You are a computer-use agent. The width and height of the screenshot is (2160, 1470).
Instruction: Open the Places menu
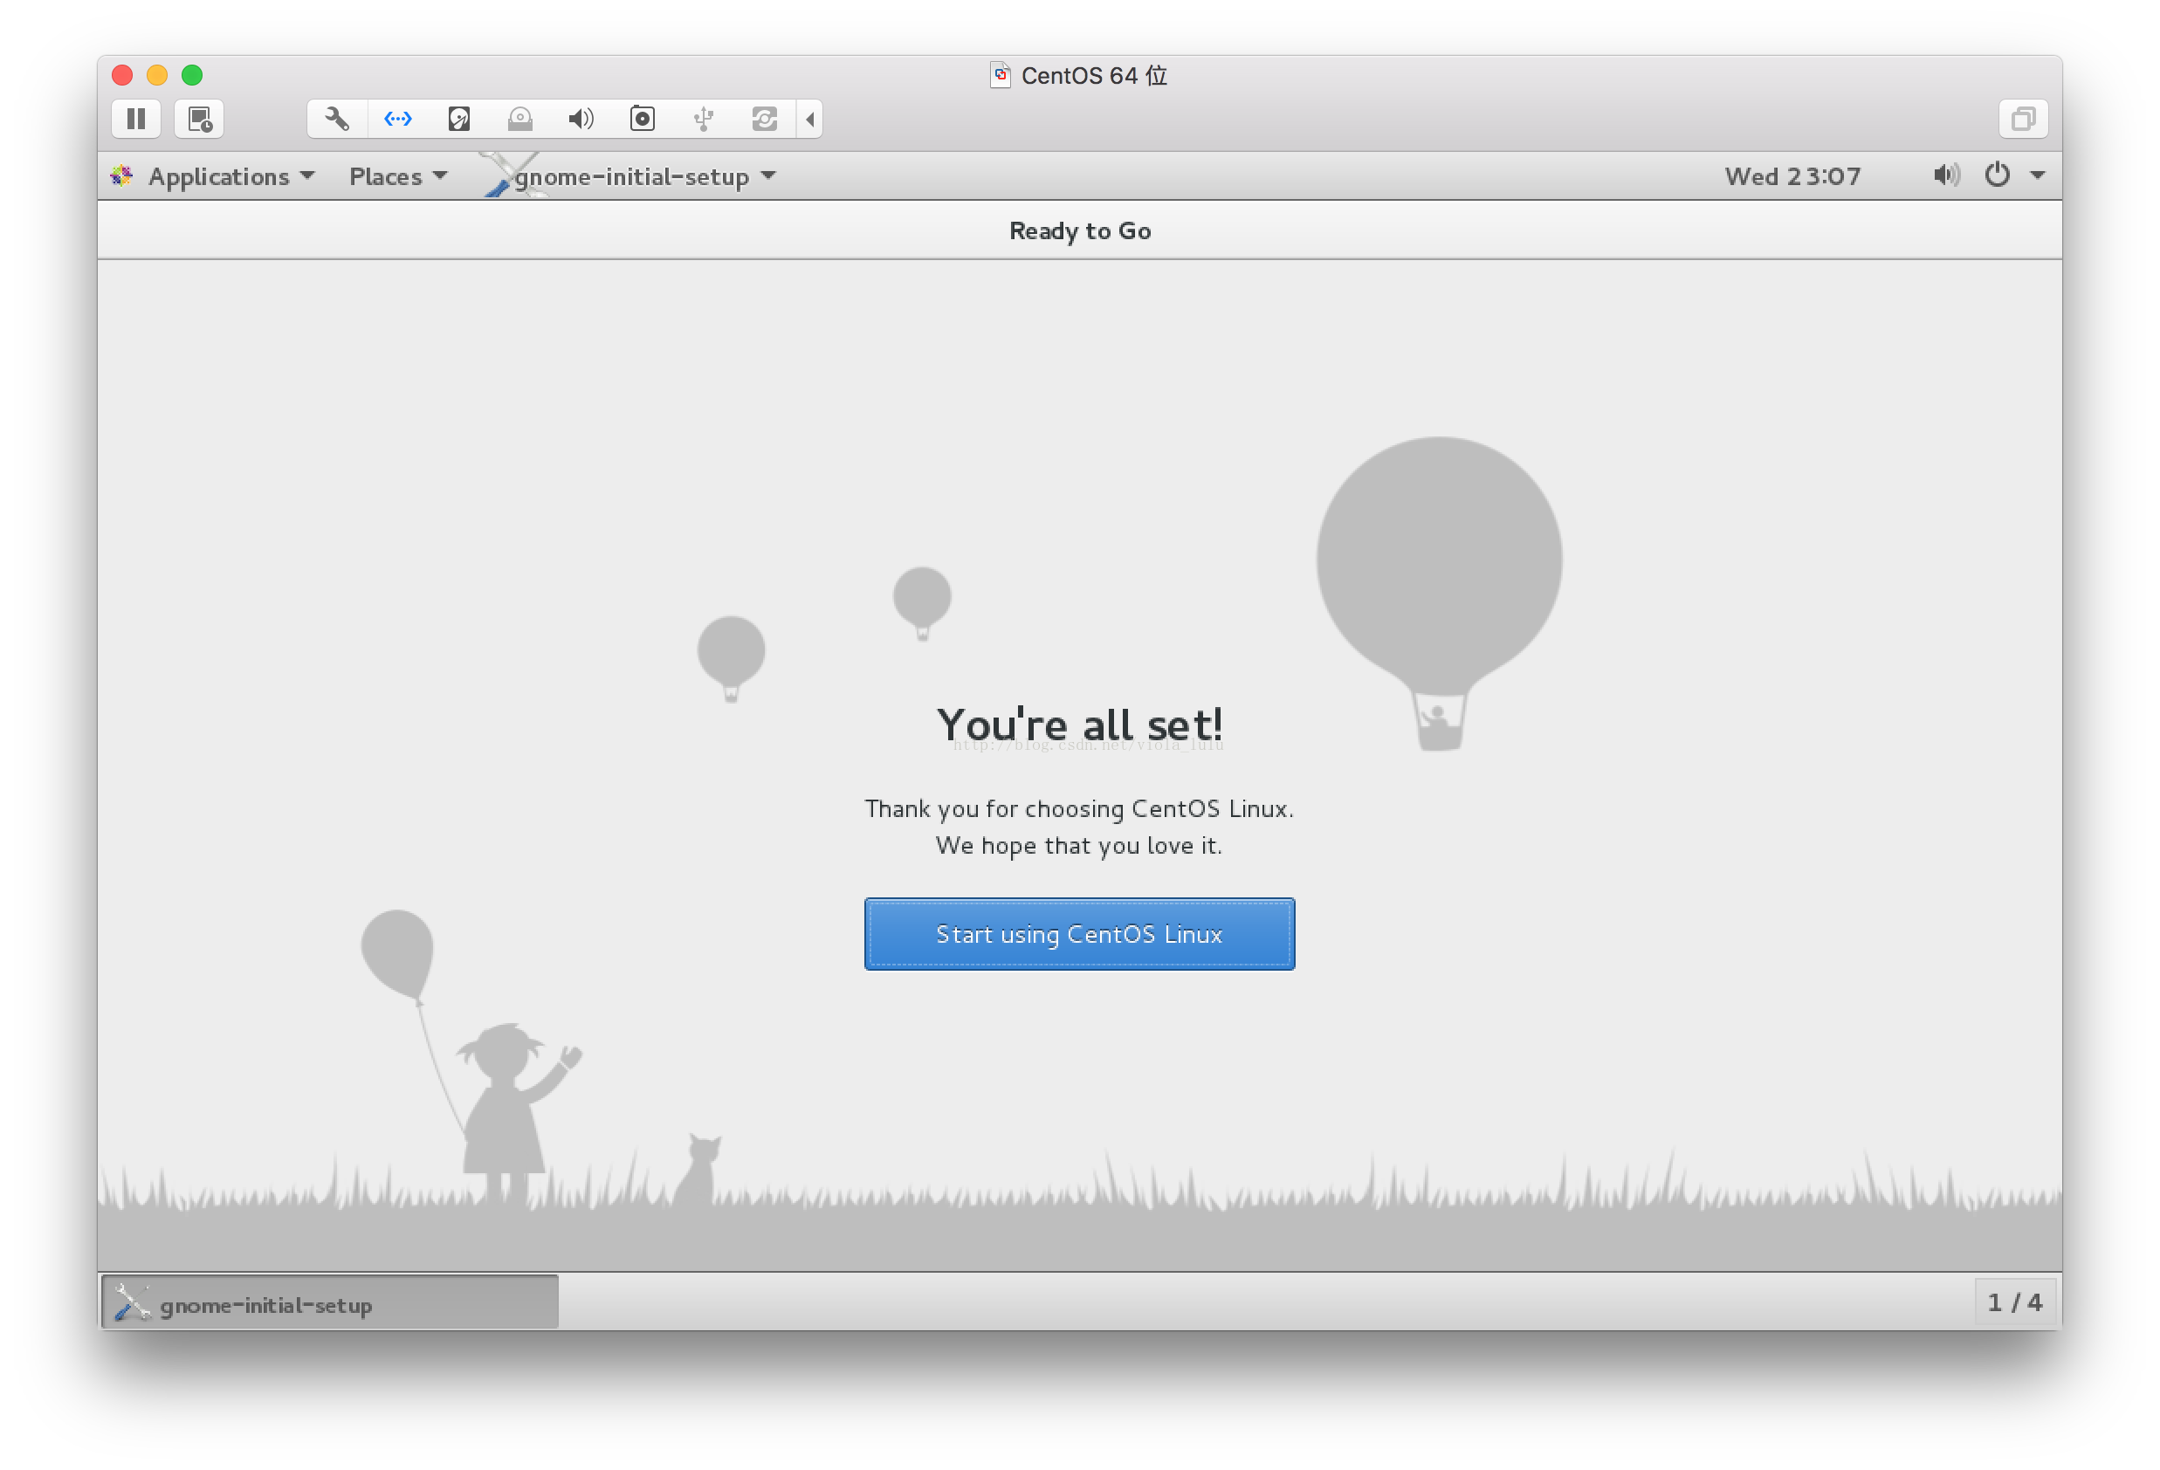pyautogui.click(x=398, y=176)
